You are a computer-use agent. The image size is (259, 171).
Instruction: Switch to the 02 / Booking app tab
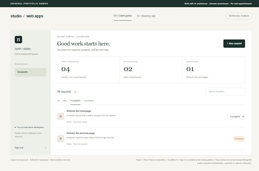(146, 16)
